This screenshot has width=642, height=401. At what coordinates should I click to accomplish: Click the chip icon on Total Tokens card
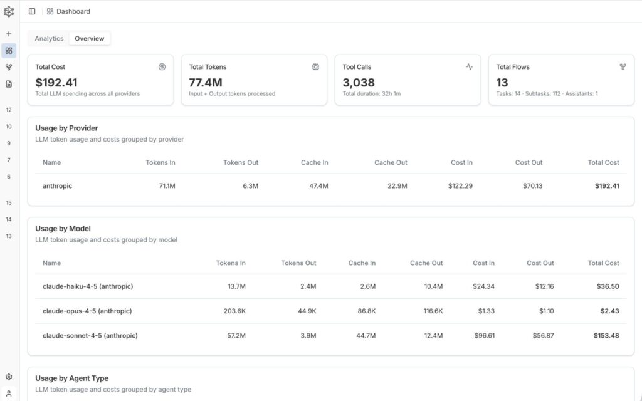[x=315, y=67]
